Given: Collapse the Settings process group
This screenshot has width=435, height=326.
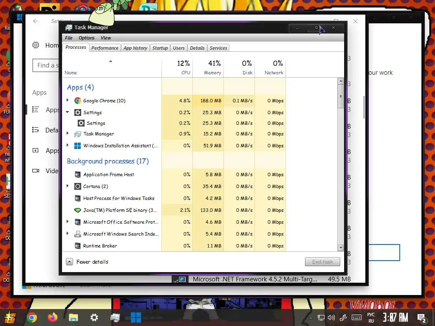Looking at the screenshot, I should (x=68, y=112).
